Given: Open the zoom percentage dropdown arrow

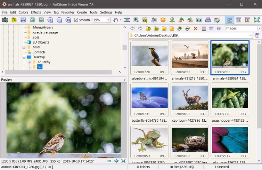Looking at the screenshot, I should pyautogui.click(x=108, y=20).
